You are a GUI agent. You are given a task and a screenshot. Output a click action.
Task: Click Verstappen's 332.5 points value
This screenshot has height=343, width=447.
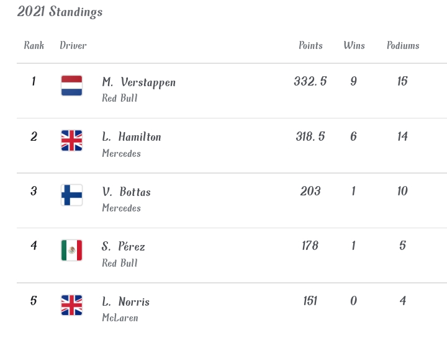click(310, 81)
